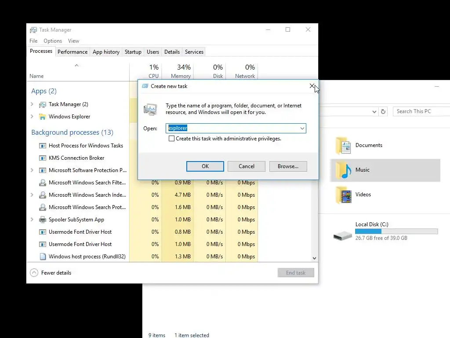Click the Run program icon in dialog
This screenshot has height=338, width=450.
tap(150, 109)
